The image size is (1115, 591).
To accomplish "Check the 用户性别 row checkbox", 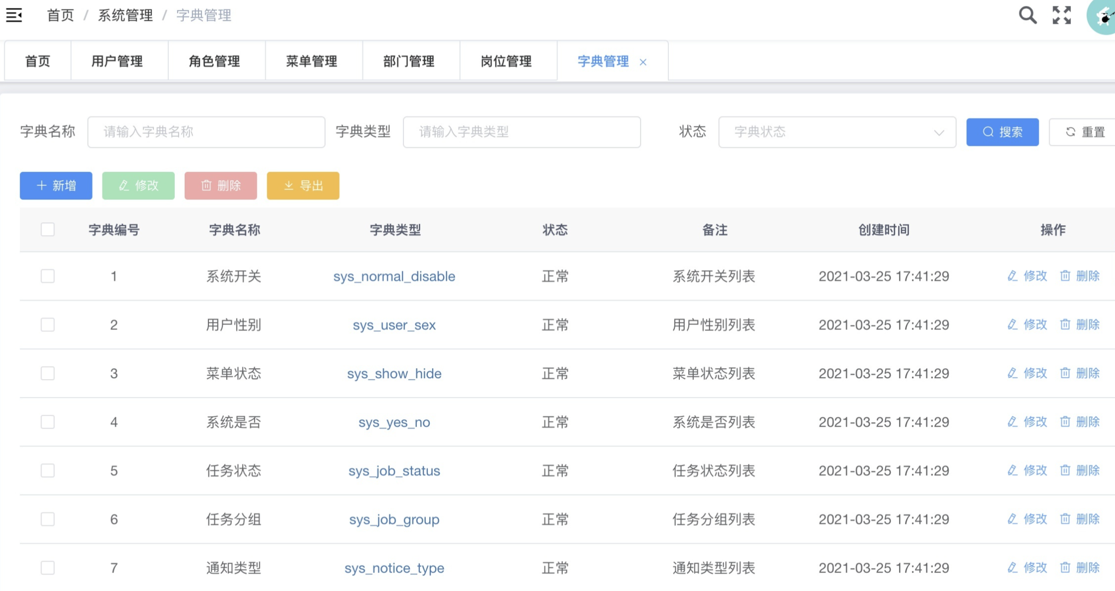I will coord(48,325).
